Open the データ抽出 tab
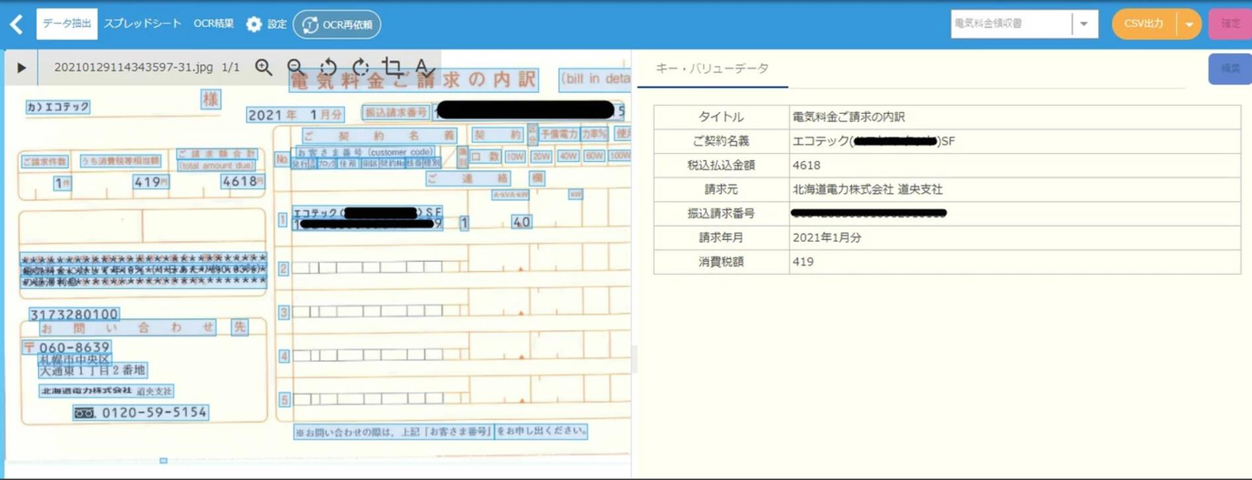The width and height of the screenshot is (1252, 480). point(67,24)
